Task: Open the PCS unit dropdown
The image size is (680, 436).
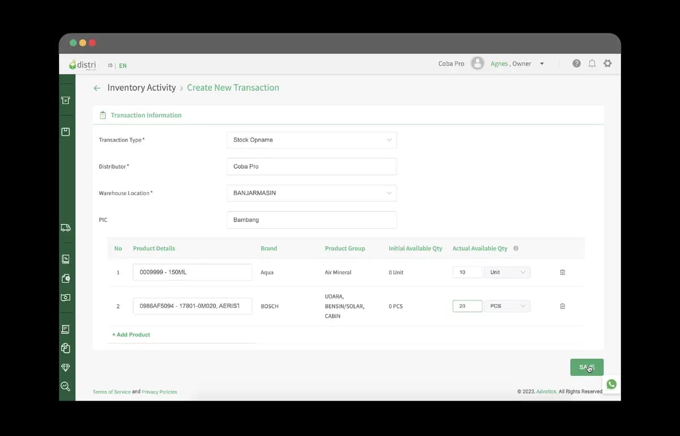Action: click(507, 306)
